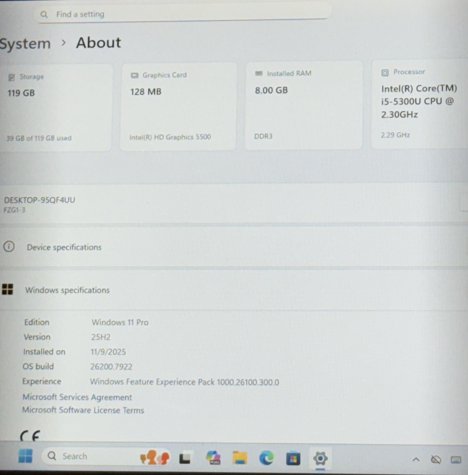Viewport: 468px width, 475px height.
Task: Select the Intel(R) HD Graphics 5500 text
Action: [170, 137]
